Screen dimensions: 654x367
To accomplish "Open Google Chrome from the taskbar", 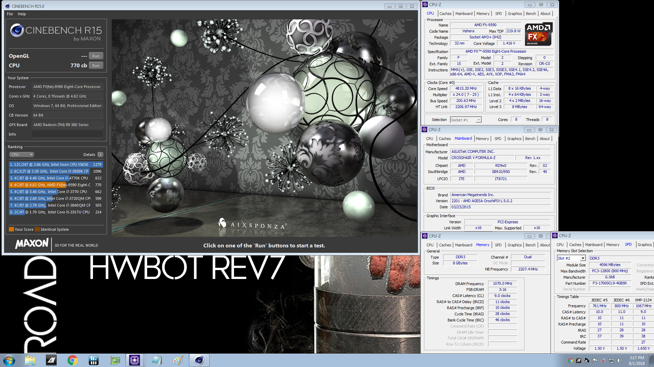I will (72, 360).
